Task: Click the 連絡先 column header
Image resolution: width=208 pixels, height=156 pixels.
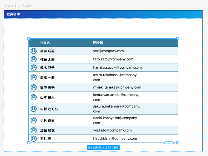Action: point(98,42)
